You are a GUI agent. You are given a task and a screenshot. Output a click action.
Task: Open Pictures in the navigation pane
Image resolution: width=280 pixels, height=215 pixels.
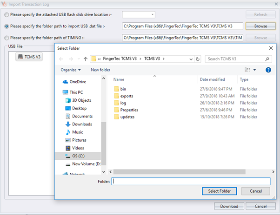click(x=76, y=140)
